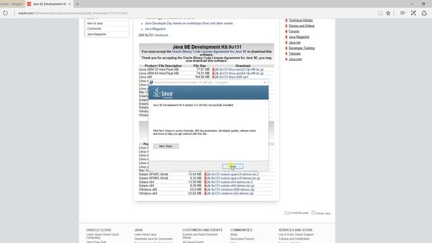
Task: Refresh the page with the reload icon
Action: [x=5, y=13]
